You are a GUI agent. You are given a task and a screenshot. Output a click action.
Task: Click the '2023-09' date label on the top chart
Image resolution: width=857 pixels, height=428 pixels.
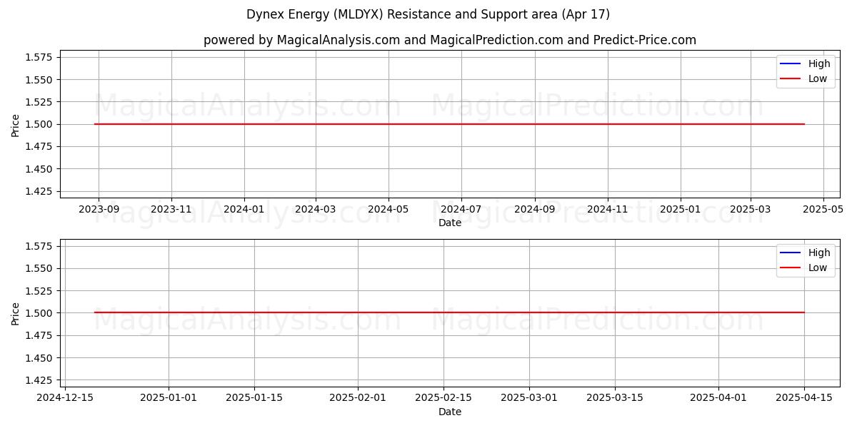pyautogui.click(x=99, y=209)
